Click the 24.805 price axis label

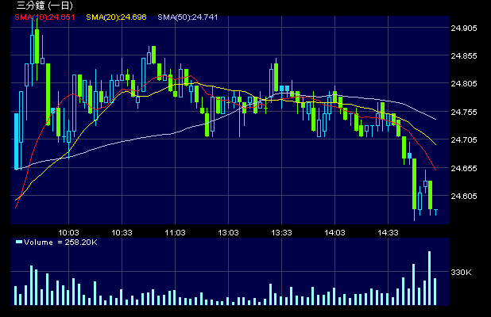click(464, 84)
